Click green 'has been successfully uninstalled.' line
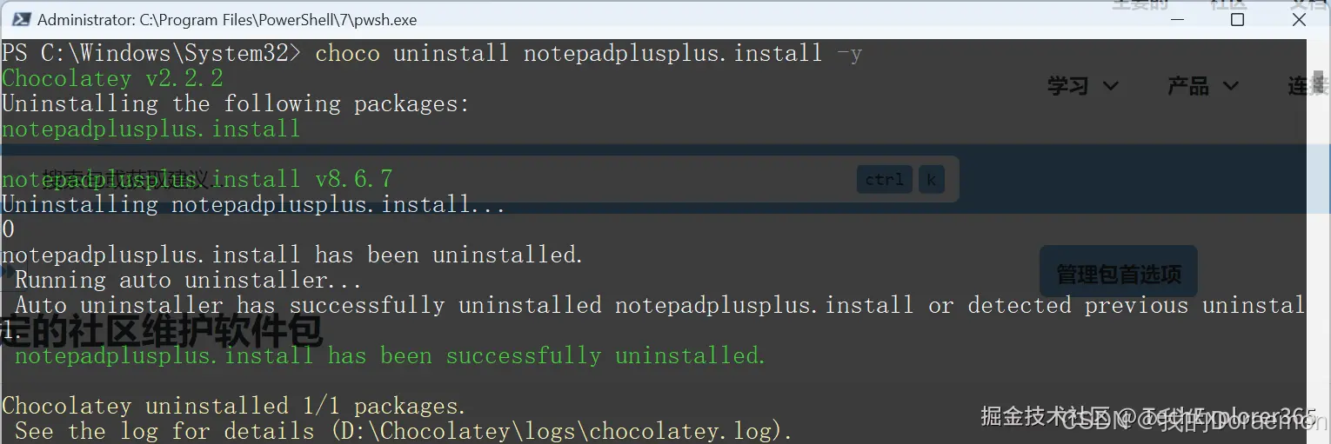The height and width of the screenshot is (444, 1331). coord(390,355)
